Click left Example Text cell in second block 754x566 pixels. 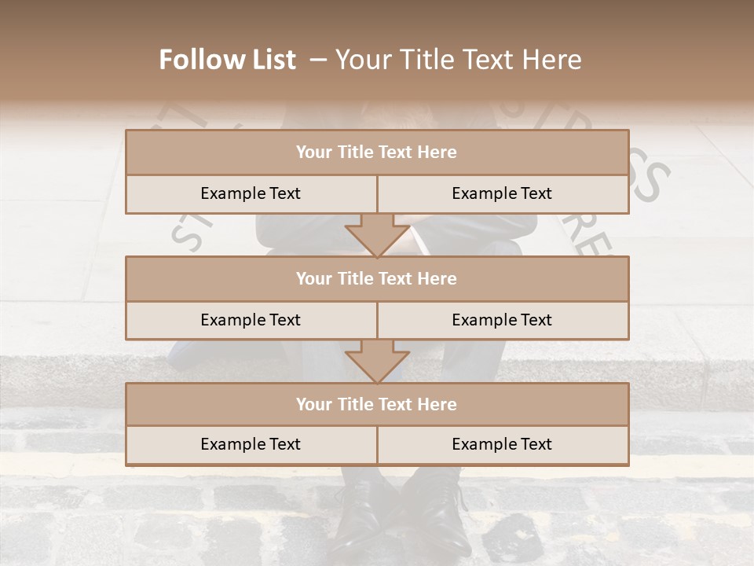tap(251, 320)
